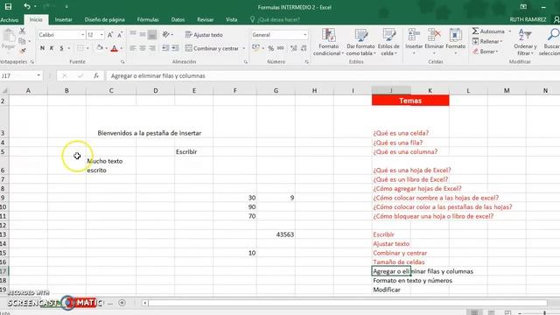The width and height of the screenshot is (560, 315).
Task: Click the Copy icon in Portapapeles
Action: pyautogui.click(x=22, y=41)
